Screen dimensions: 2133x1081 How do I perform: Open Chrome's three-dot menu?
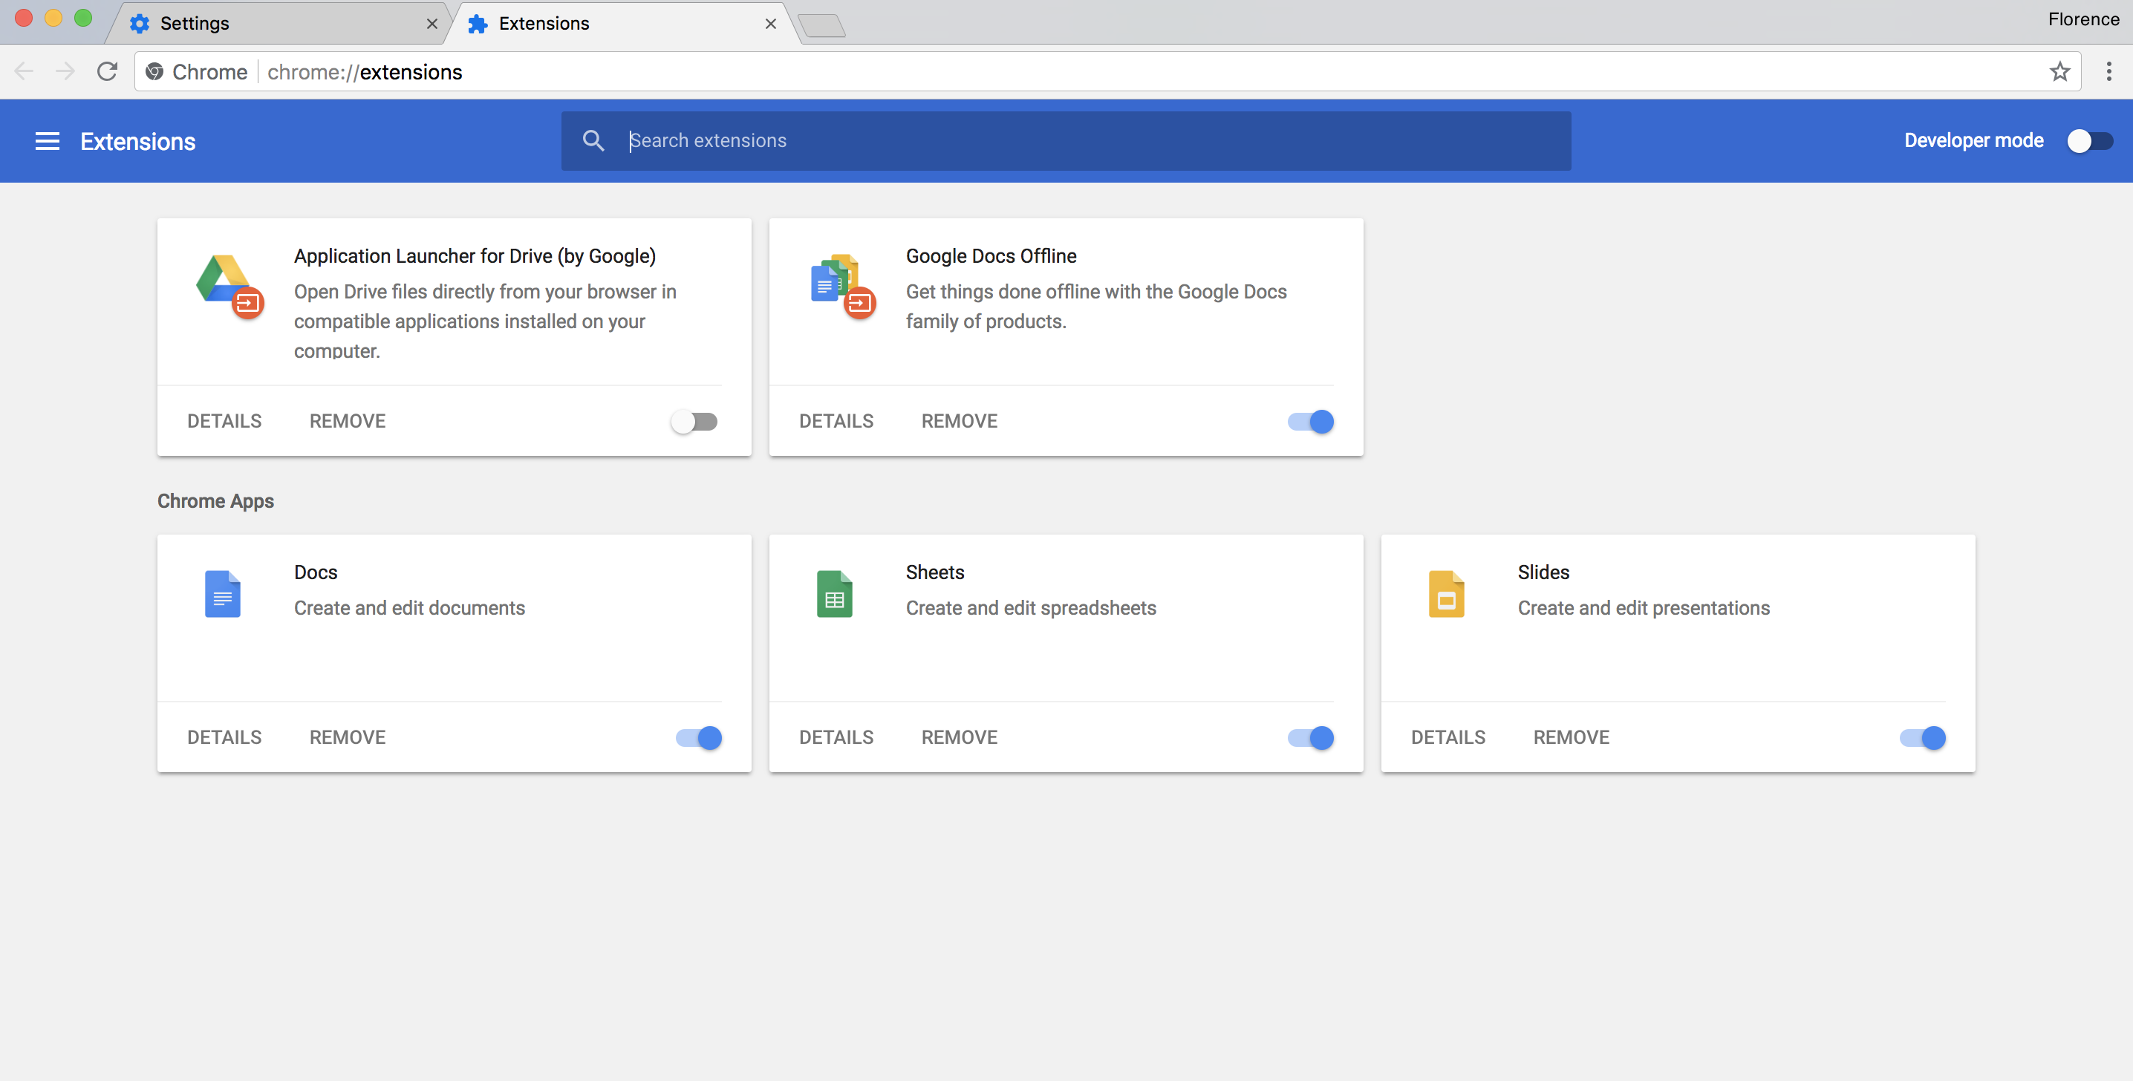[2108, 72]
